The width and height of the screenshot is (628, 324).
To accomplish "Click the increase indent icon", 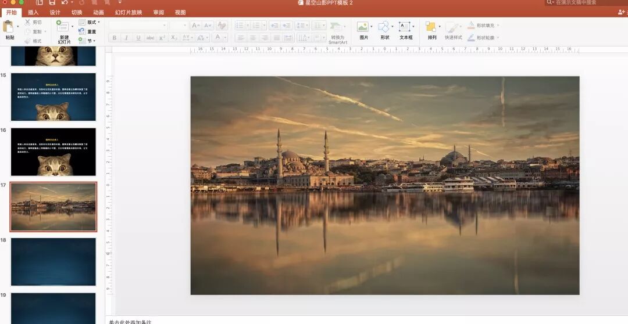I will click(287, 25).
